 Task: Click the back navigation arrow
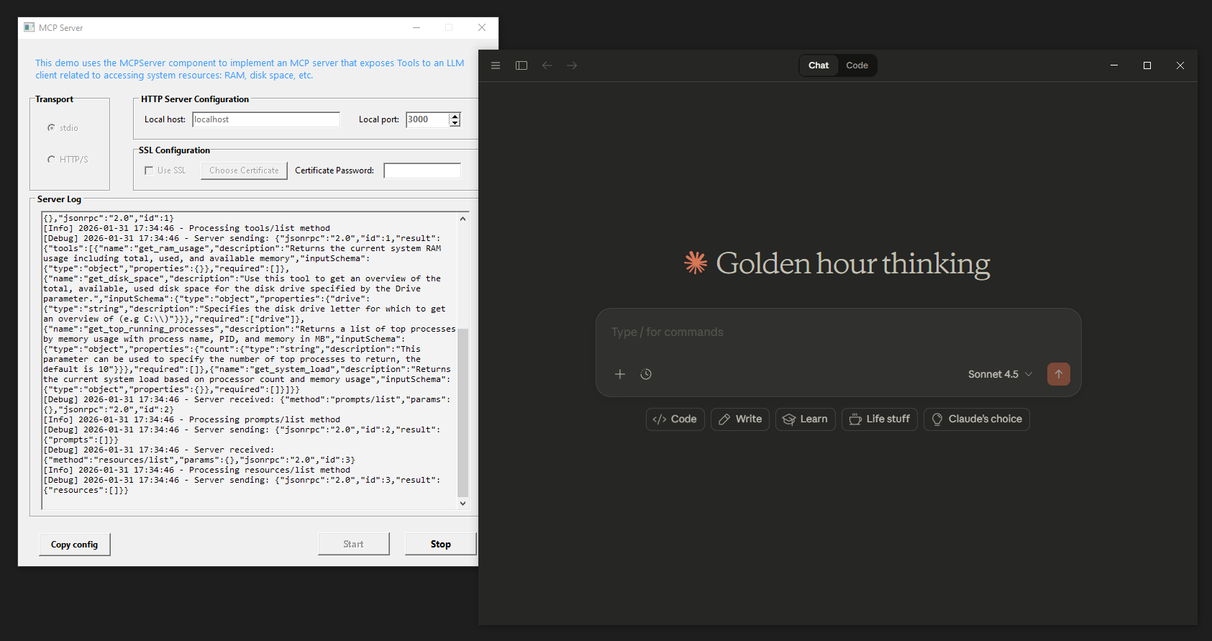tap(547, 65)
